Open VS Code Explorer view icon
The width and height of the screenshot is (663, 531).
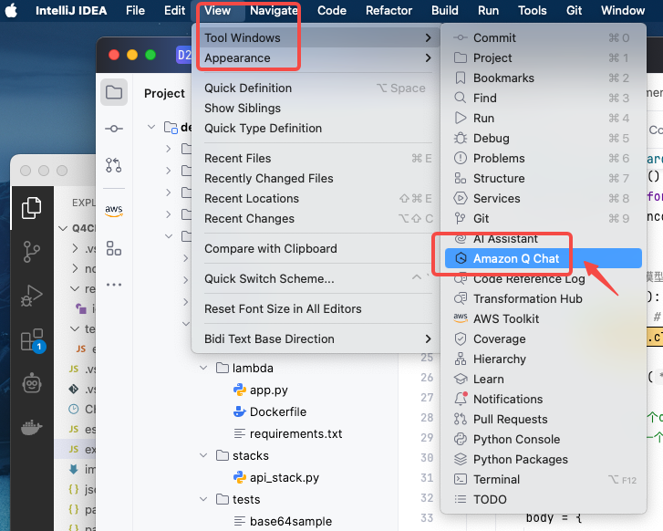(32, 208)
